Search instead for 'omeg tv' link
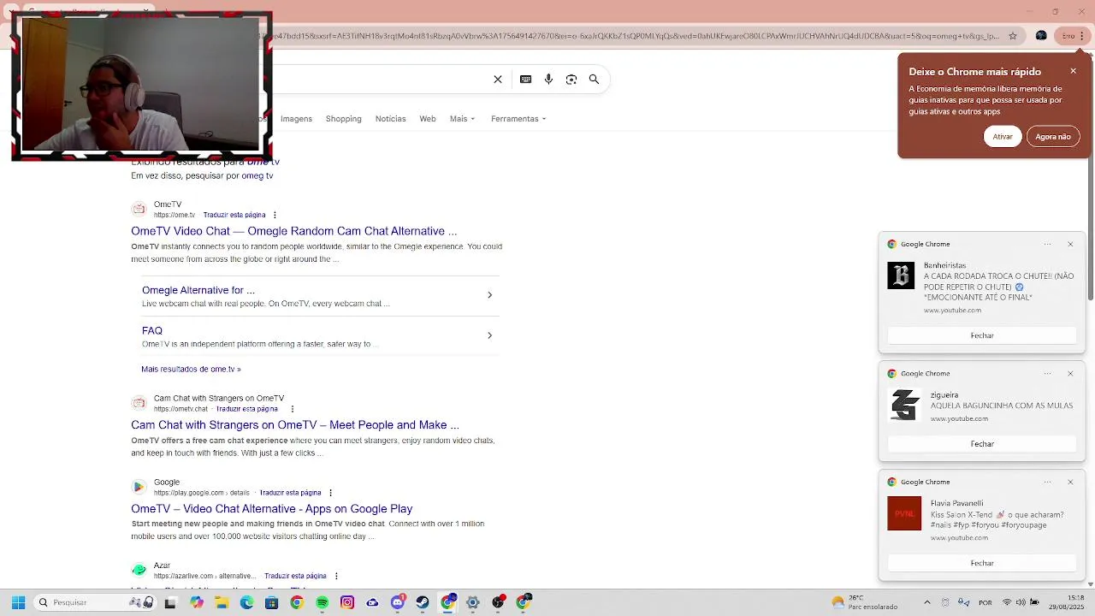 257,176
